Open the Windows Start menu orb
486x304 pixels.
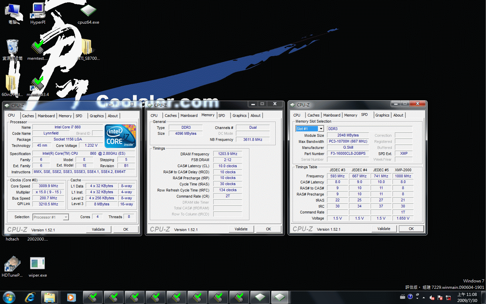(x=9, y=297)
